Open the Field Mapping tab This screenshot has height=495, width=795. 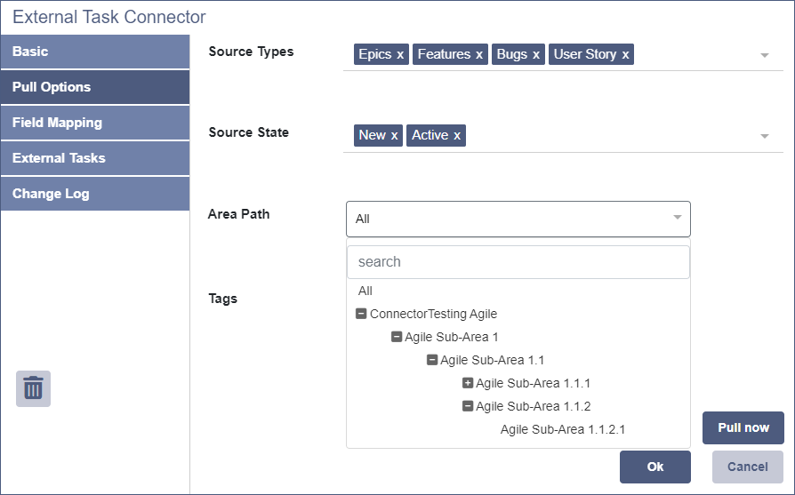click(x=95, y=123)
